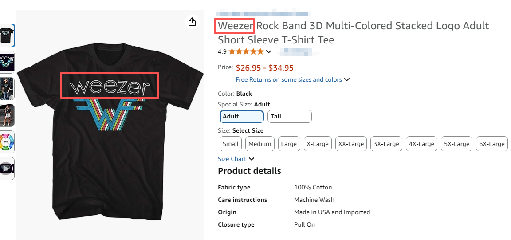
Task: Select the Adult special size option
Action: [x=242, y=116]
